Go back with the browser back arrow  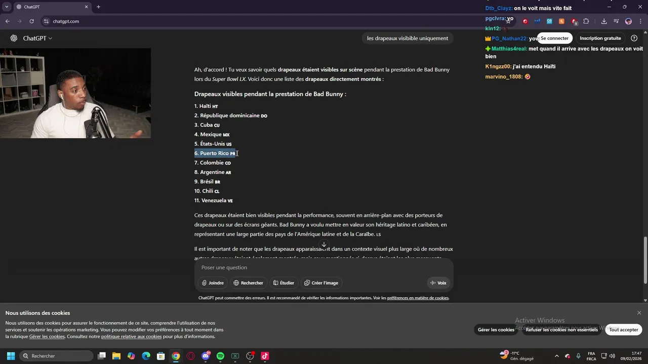[8, 21]
